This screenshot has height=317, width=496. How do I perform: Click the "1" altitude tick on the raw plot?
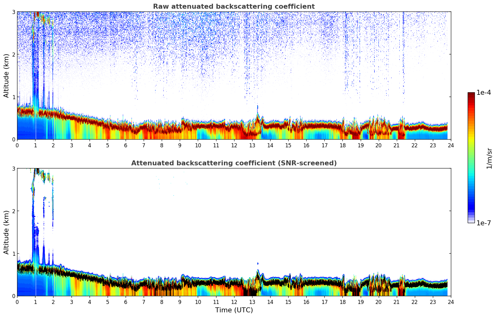[14, 97]
